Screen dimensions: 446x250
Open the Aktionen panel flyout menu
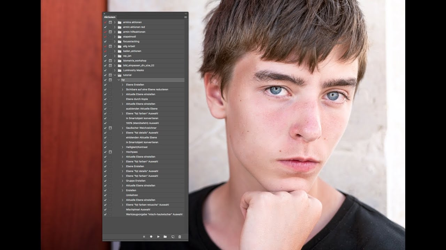185,17
